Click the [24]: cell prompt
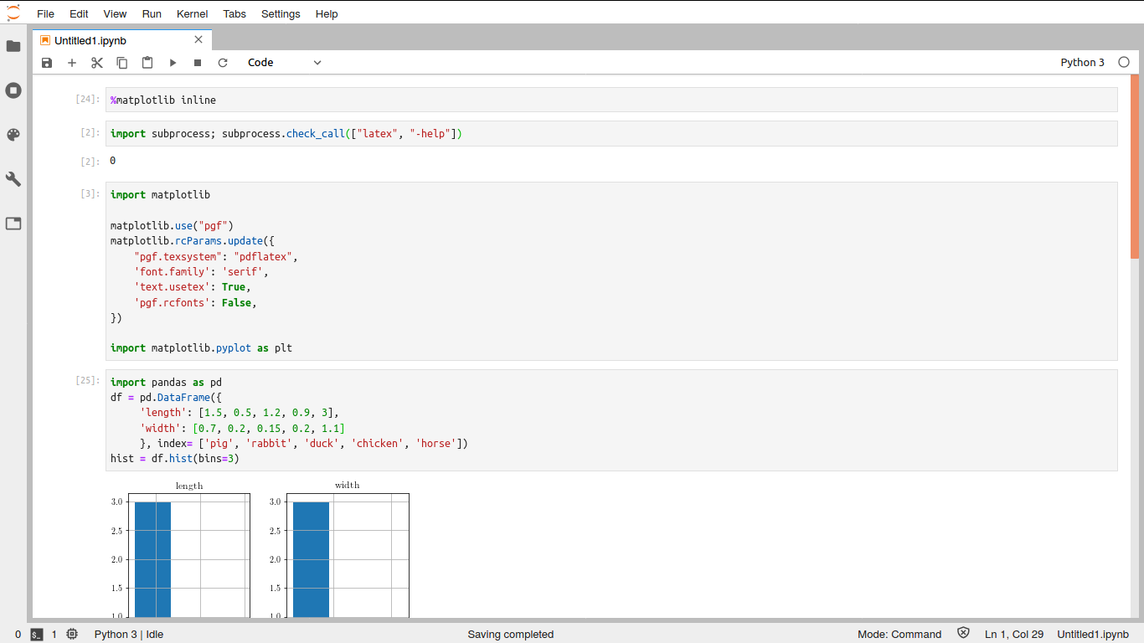 click(x=87, y=100)
